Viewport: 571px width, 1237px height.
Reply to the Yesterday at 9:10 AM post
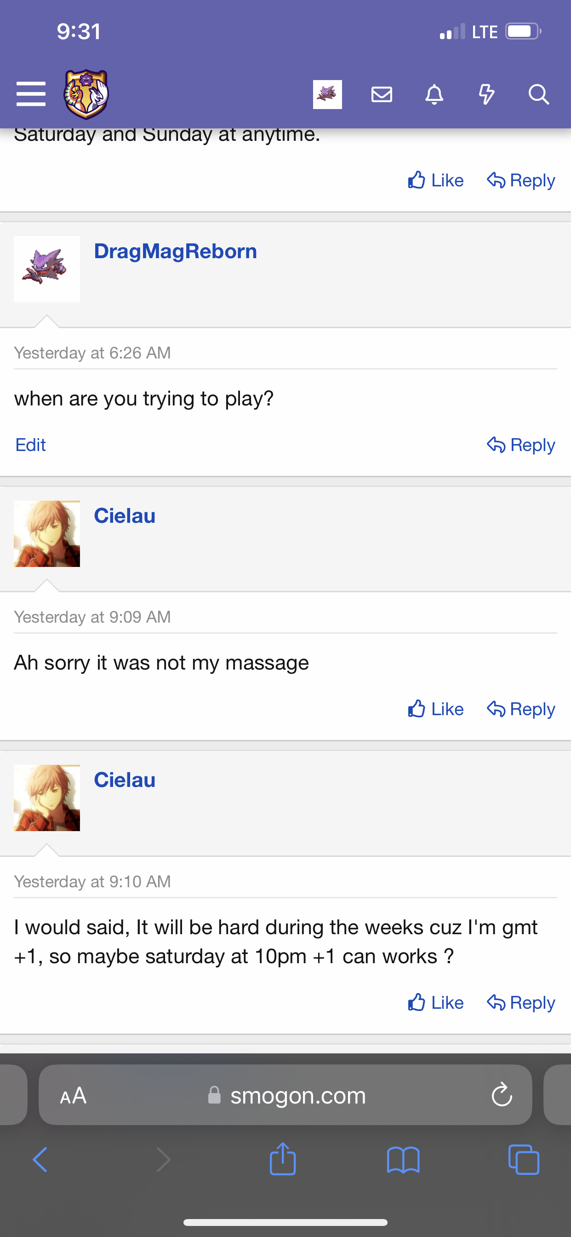(x=521, y=1002)
